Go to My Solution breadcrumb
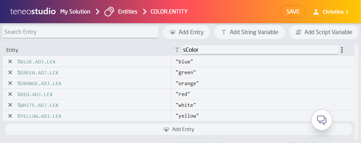Viewport: 361px width, 143px height. (75, 12)
